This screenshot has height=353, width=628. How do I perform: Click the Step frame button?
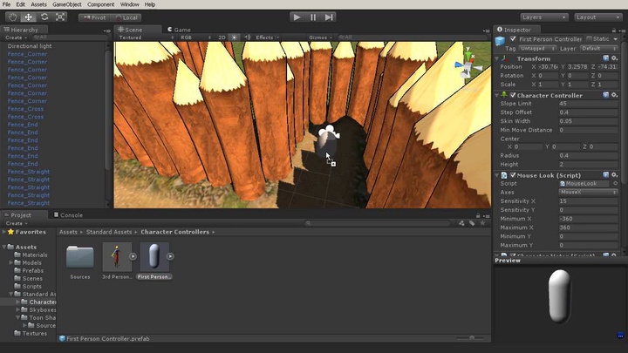[329, 17]
